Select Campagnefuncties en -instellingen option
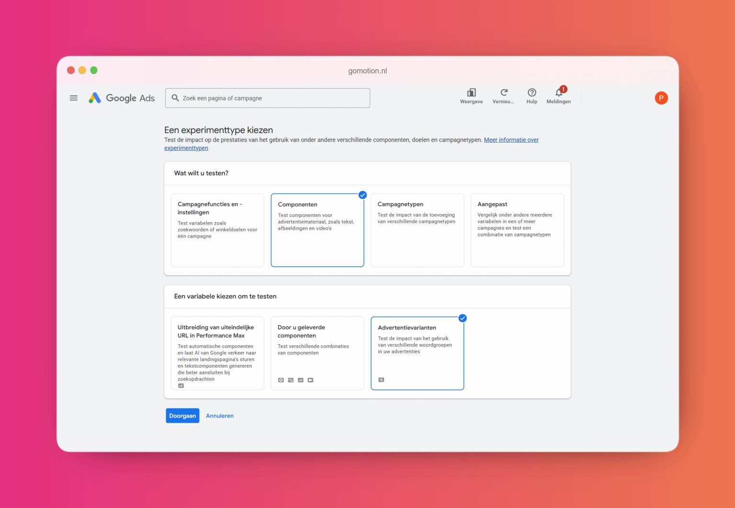This screenshot has height=508, width=735. (217, 230)
